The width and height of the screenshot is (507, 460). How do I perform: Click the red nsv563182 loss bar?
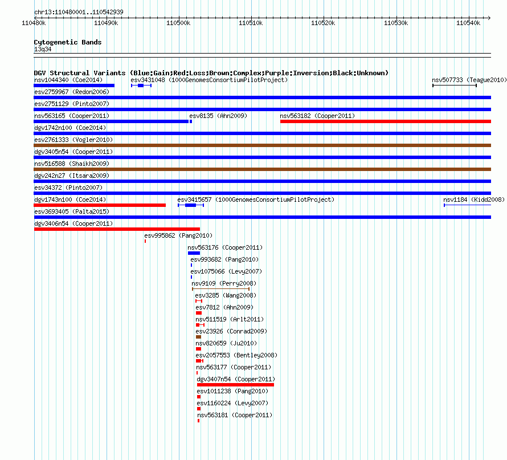click(x=386, y=121)
